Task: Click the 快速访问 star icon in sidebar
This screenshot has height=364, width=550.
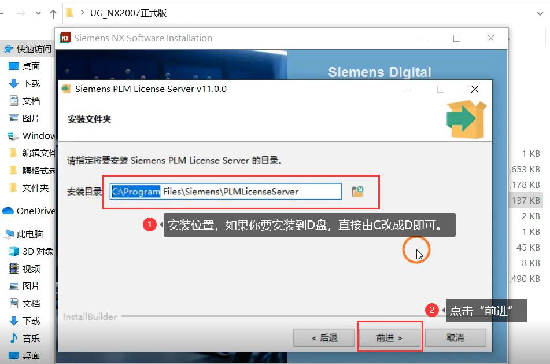Action: tap(9, 49)
